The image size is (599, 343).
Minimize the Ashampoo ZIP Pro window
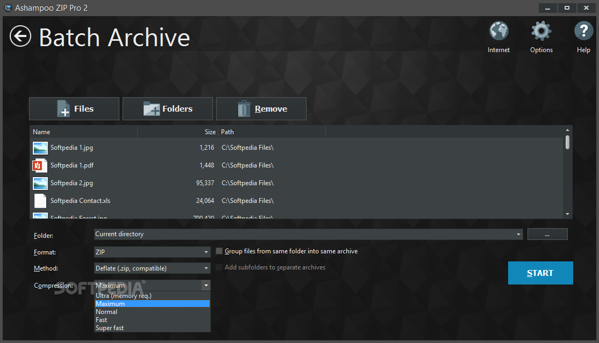[x=548, y=8]
